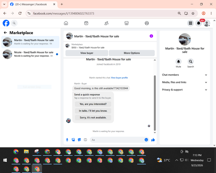Viewport: 216px width, 173px height.
Task: Click install app icon in address bar
Action: 186,13
